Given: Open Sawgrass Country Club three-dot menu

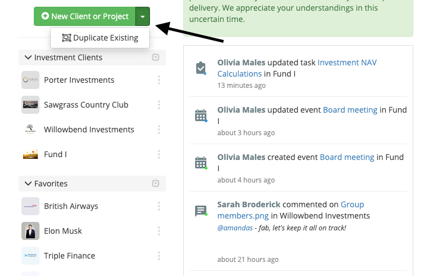Looking at the screenshot, I should click(x=159, y=105).
